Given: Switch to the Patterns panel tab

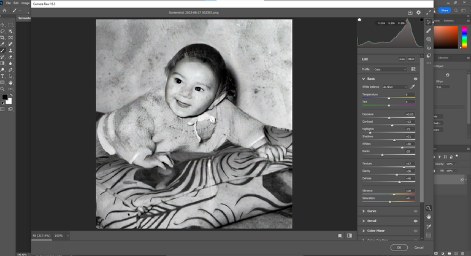Looking at the screenshot, I should point(448,21).
